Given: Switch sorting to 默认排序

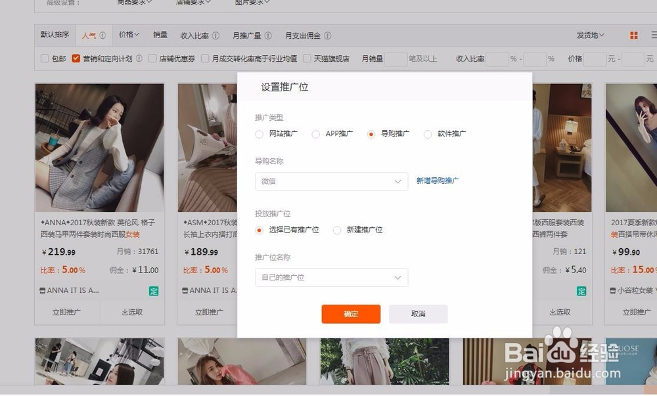Looking at the screenshot, I should (55, 34).
